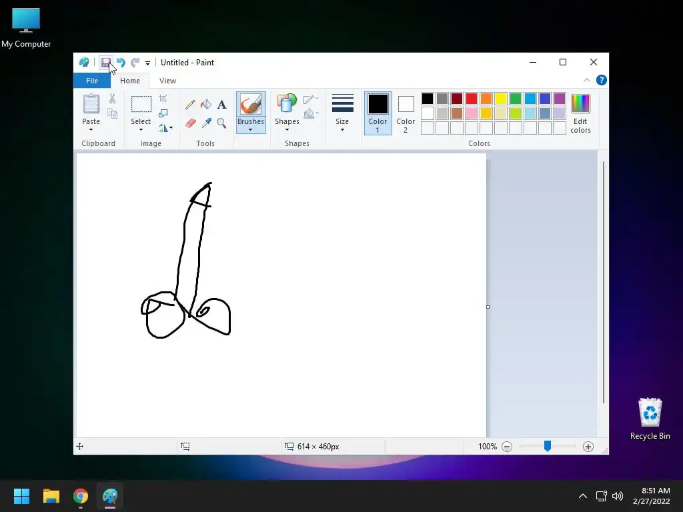Pick the yellow color swatch
The width and height of the screenshot is (683, 512).
500,99
